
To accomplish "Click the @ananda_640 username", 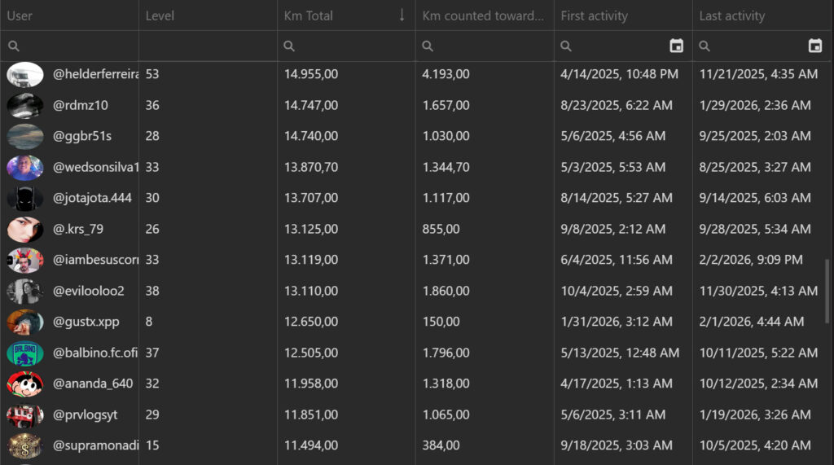I will tap(93, 384).
